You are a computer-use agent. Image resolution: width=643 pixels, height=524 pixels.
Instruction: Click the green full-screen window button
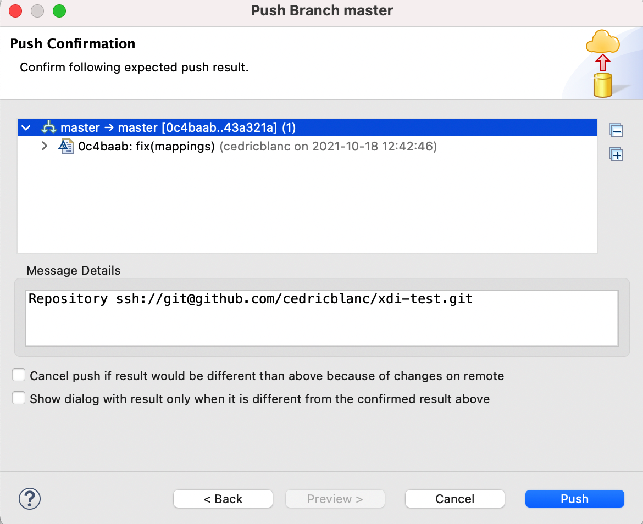coord(59,10)
